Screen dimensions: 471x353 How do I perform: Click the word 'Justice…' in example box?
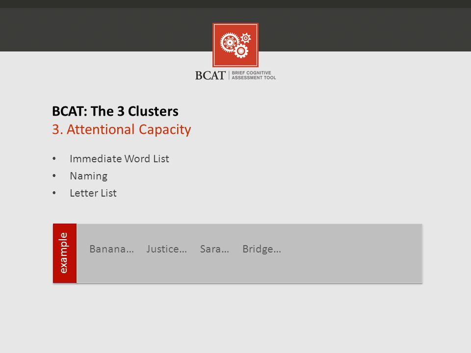[166, 249]
